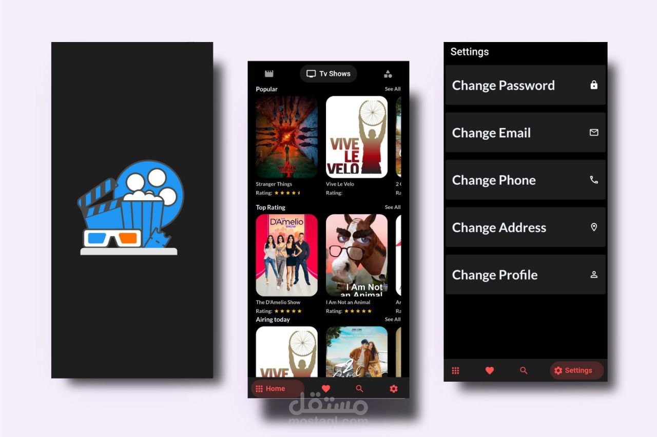657x437 pixels.
Task: Select the Settings tab in bottom navigation
Action: click(x=577, y=370)
